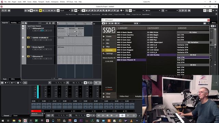This screenshot has height=123, width=219.
Task: Click the Undo arrow in Cubase toolbar
Action: [x=3, y=11]
